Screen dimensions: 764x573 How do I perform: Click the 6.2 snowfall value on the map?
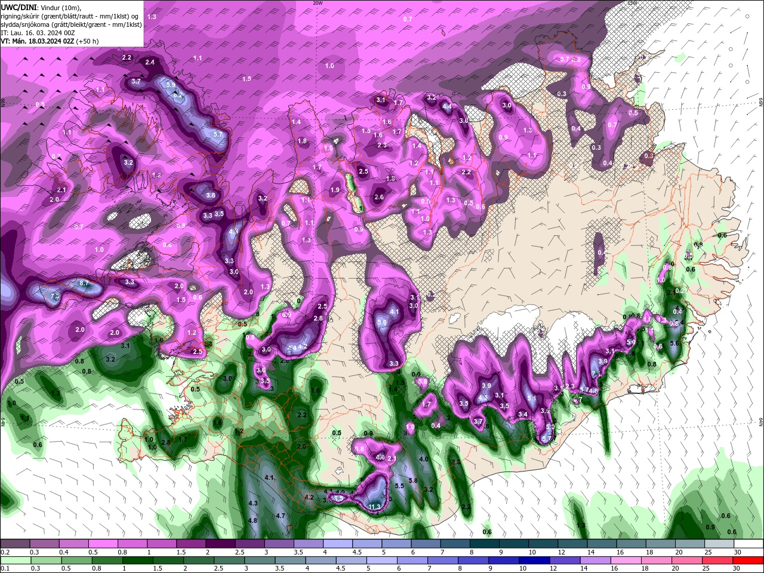(x=177, y=95)
